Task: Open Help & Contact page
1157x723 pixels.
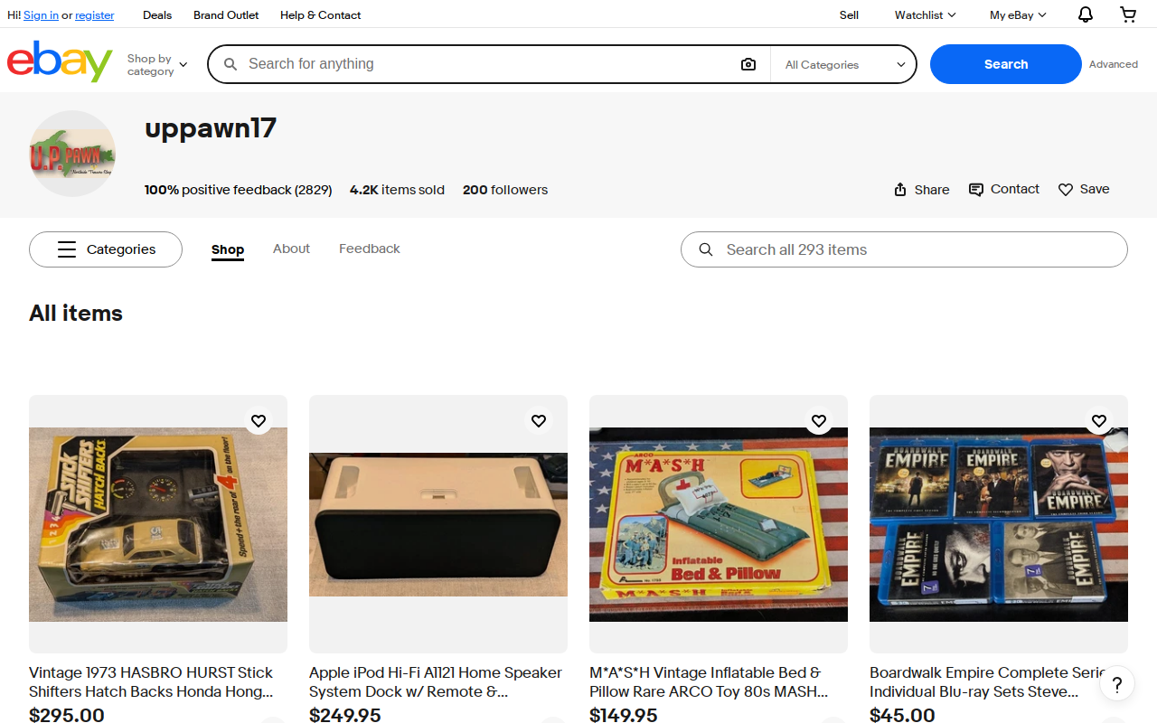Action: coord(320,14)
